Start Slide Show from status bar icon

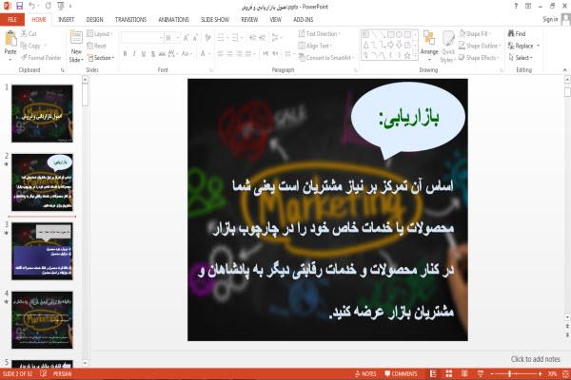[x=481, y=373]
